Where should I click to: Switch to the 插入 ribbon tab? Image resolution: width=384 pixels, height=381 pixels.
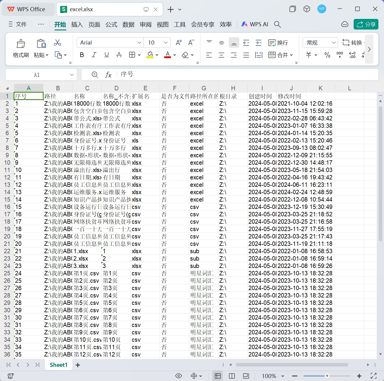(x=77, y=25)
